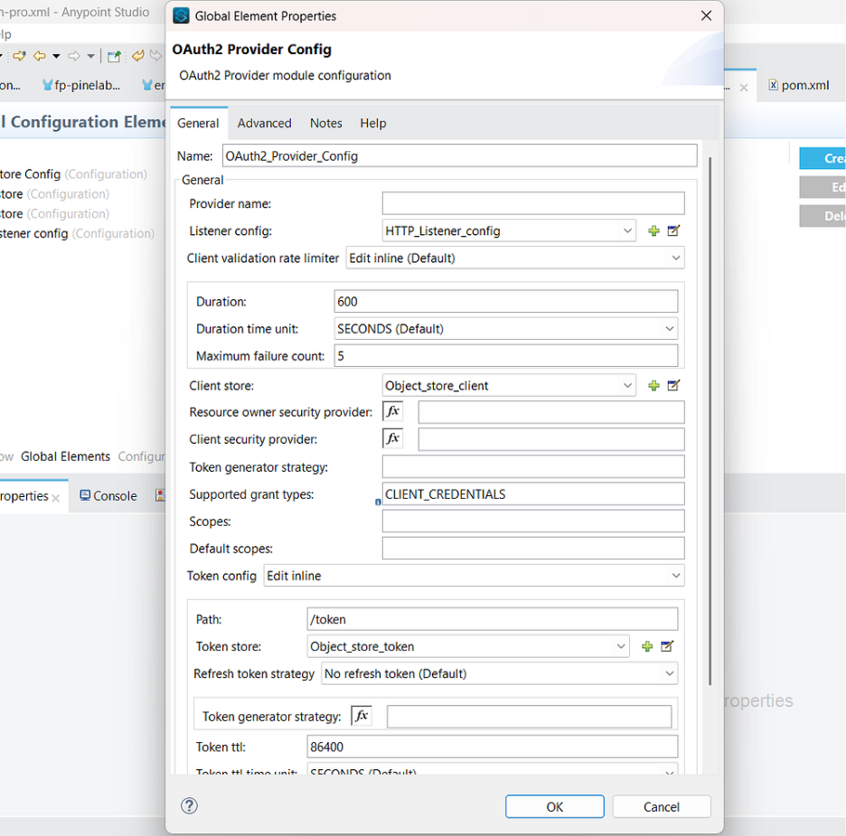This screenshot has width=846, height=836.
Task: Switch to the Advanced tab
Action: click(x=264, y=123)
